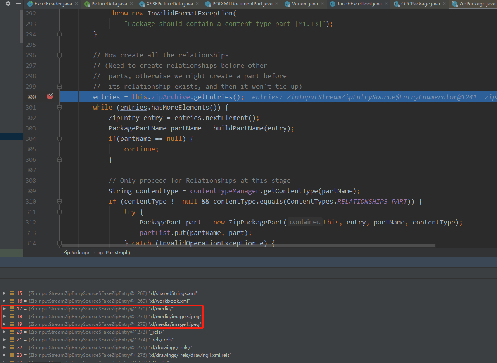Image resolution: width=497 pixels, height=363 pixels.
Task: Collapse the while loop at line 301
Action: click(59, 107)
